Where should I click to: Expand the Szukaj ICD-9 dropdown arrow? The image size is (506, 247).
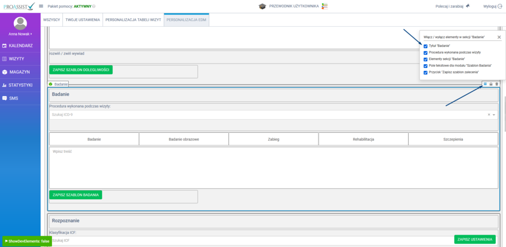click(493, 114)
